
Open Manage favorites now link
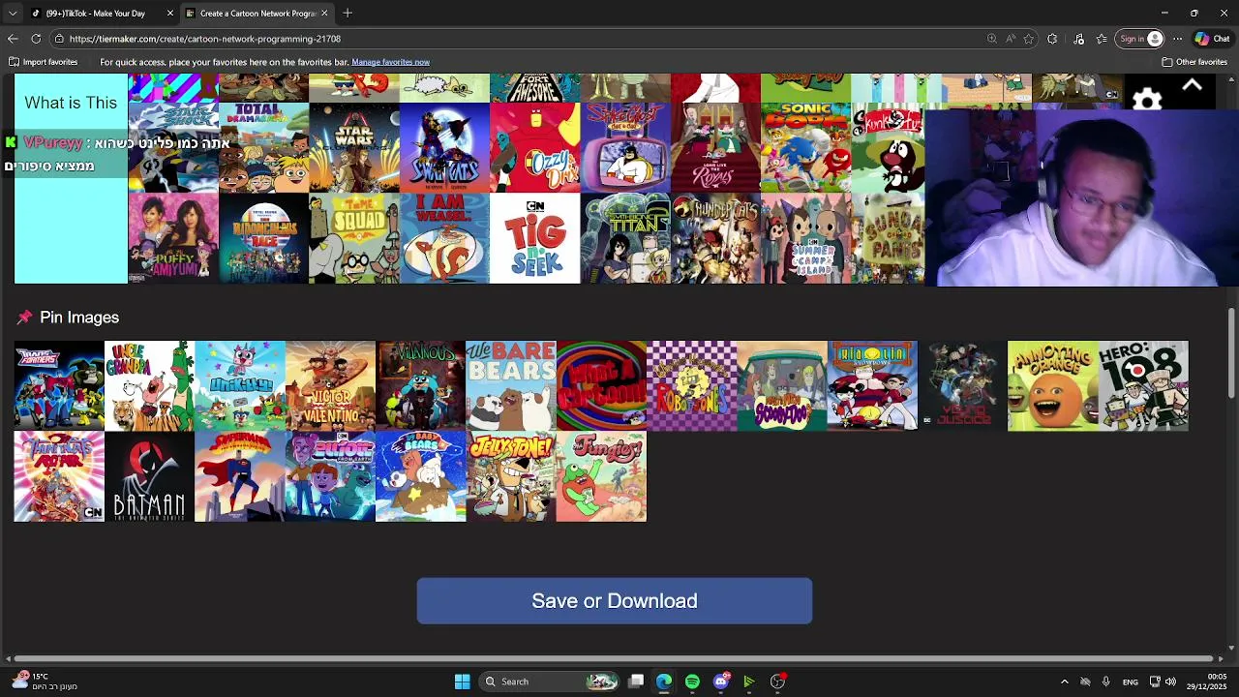390,62
